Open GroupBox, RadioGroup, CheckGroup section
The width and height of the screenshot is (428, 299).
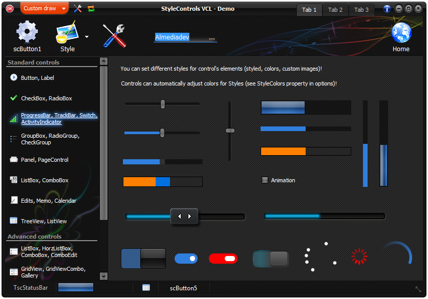click(x=50, y=139)
